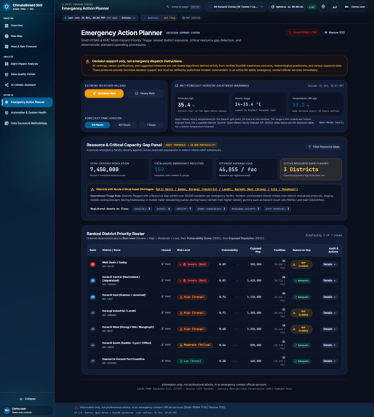
Task: Select the Heavy Rain hazard toggle
Action: [x=145, y=93]
